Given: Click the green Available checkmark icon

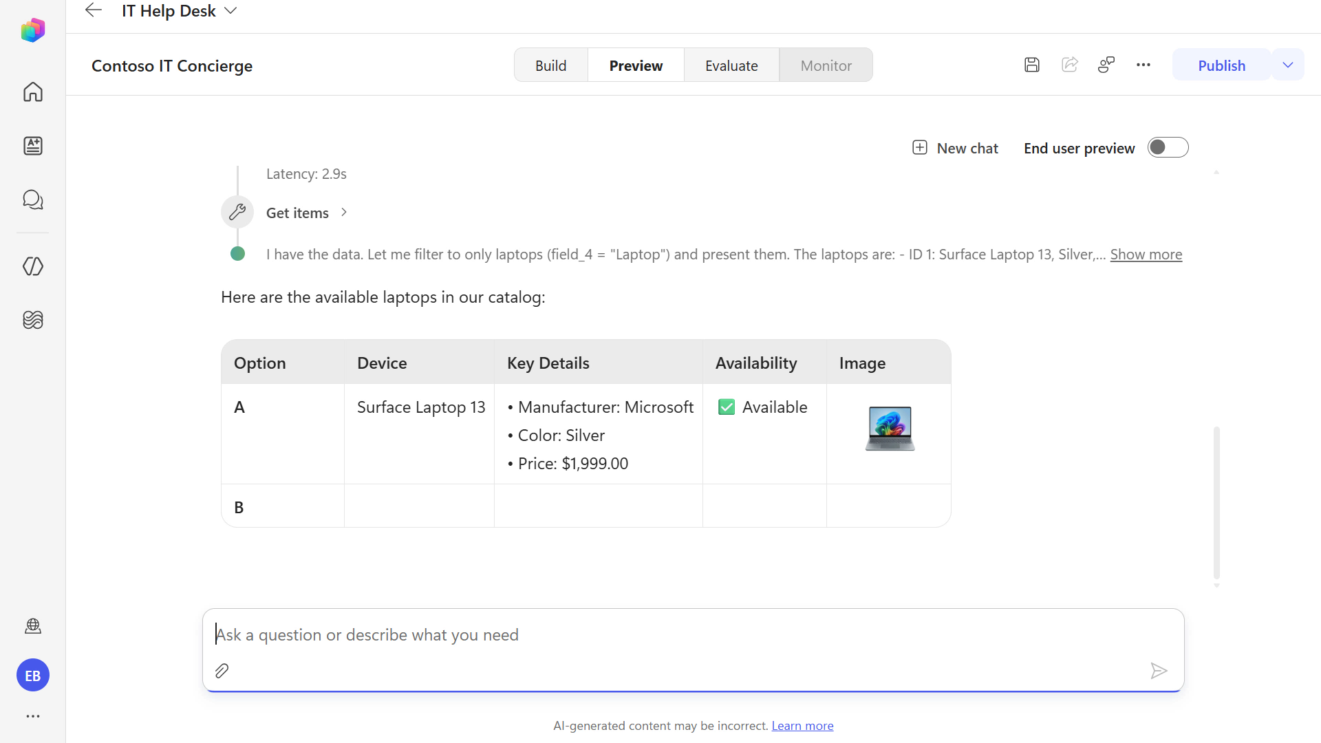Looking at the screenshot, I should pos(727,407).
